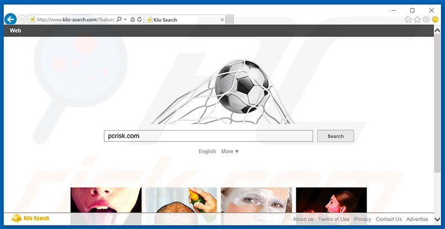Open the white face mask thumbnail
The height and width of the screenshot is (229, 445).
coord(256,200)
